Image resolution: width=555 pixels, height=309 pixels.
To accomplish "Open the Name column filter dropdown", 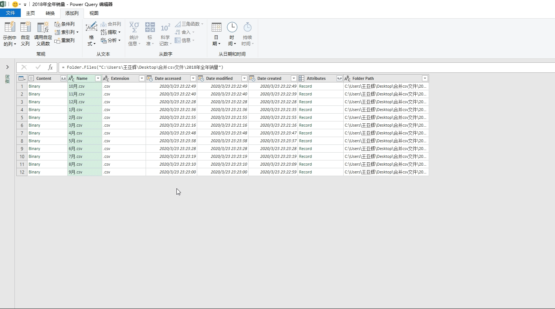I will (98, 78).
